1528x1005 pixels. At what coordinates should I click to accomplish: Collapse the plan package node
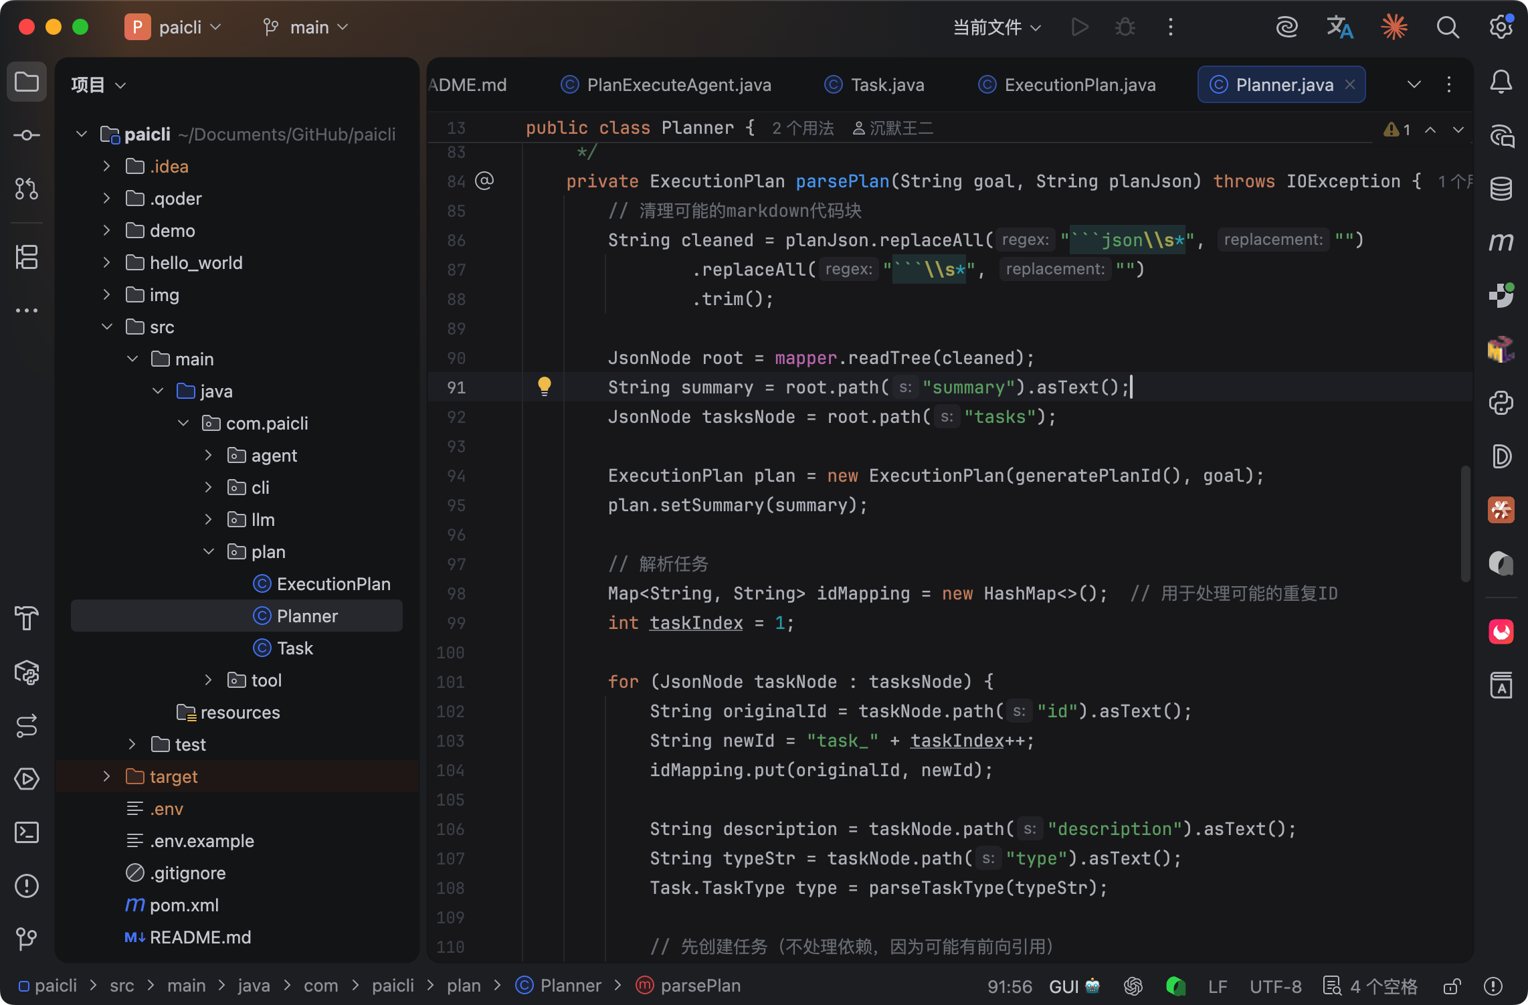click(209, 551)
